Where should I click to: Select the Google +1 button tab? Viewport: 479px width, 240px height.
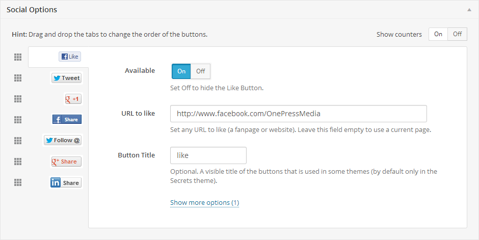tap(73, 99)
